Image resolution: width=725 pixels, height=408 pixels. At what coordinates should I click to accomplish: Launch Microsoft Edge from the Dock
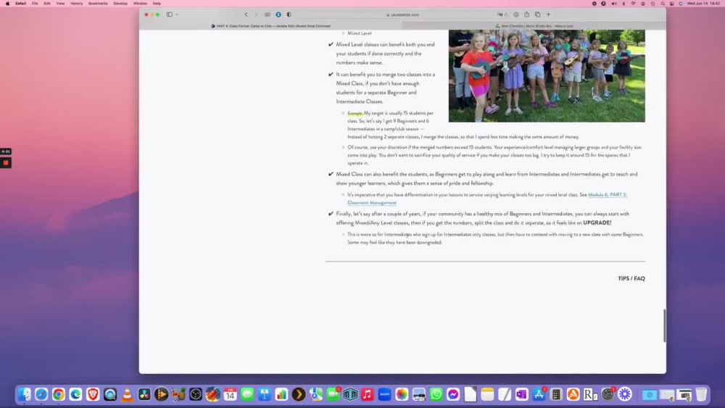coord(75,394)
